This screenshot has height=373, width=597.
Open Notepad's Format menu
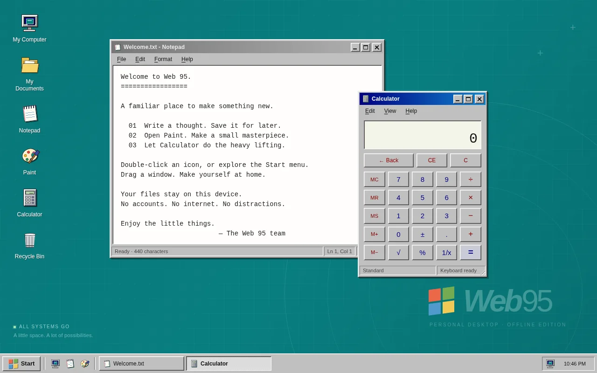[x=163, y=59]
